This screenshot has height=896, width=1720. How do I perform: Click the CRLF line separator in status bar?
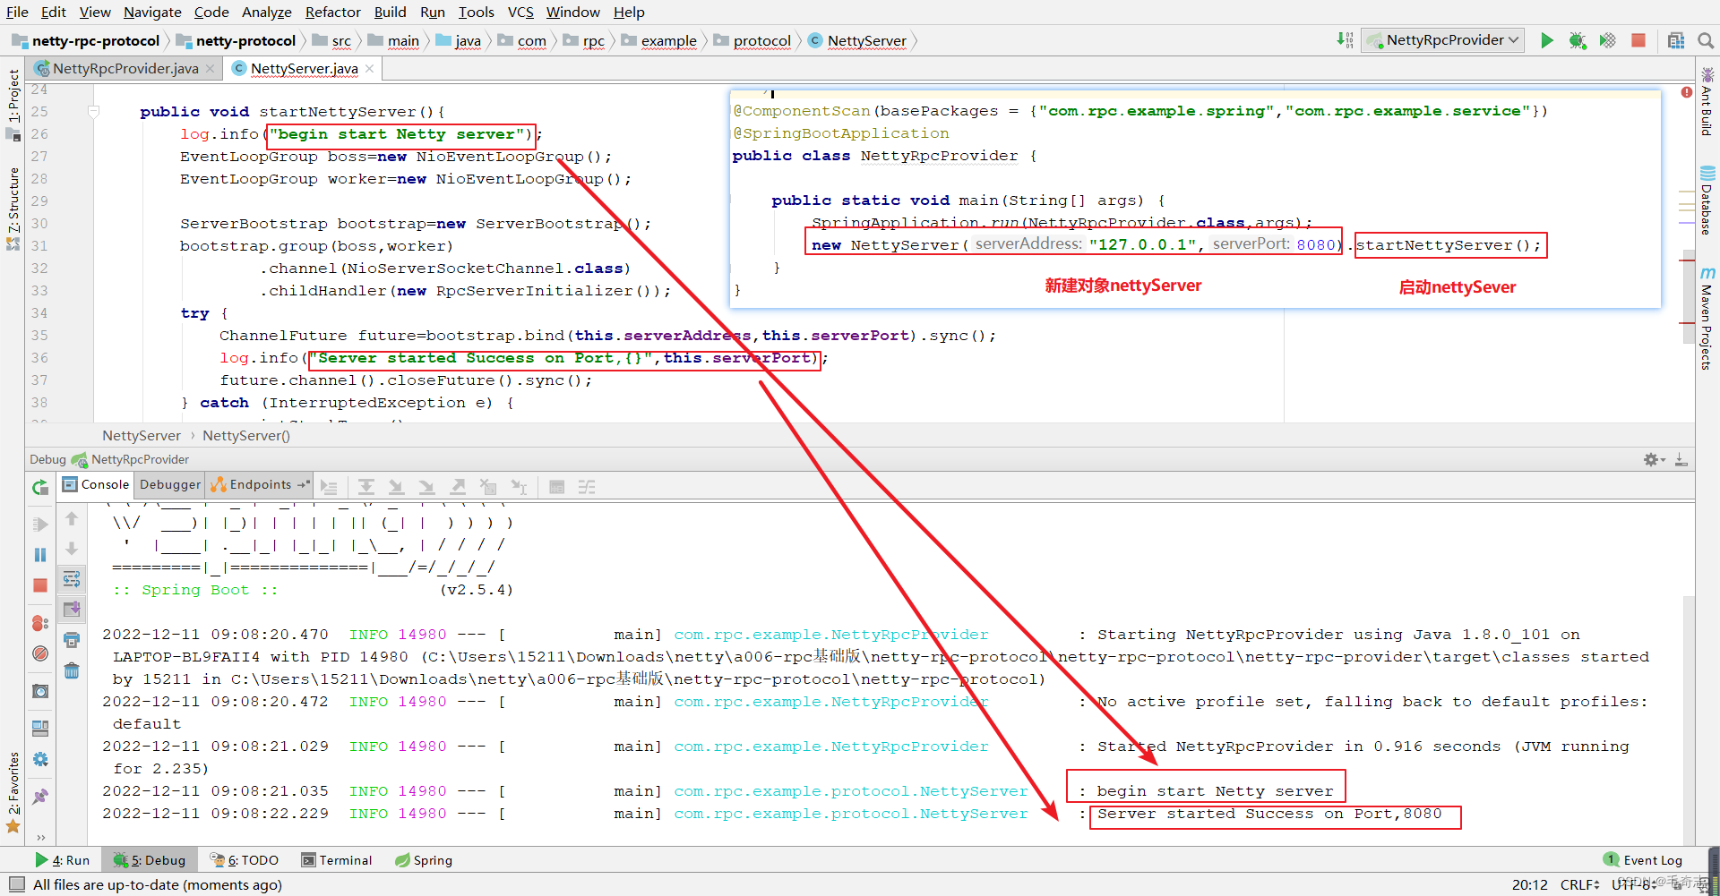tap(1579, 884)
